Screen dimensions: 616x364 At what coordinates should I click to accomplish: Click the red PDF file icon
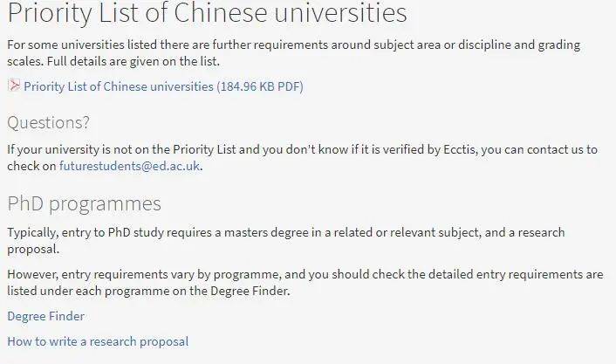(14, 86)
